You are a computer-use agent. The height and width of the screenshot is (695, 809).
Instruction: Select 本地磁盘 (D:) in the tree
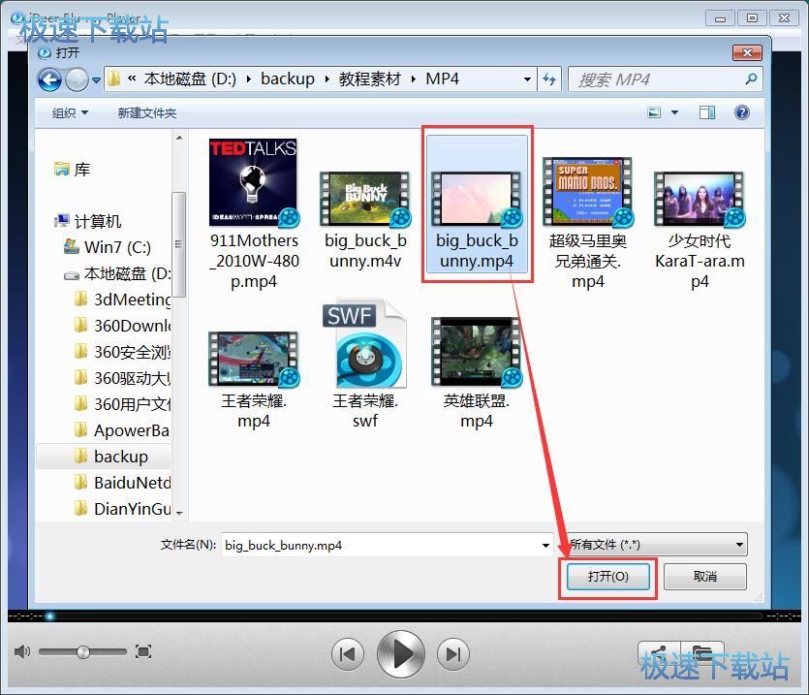pos(117,273)
